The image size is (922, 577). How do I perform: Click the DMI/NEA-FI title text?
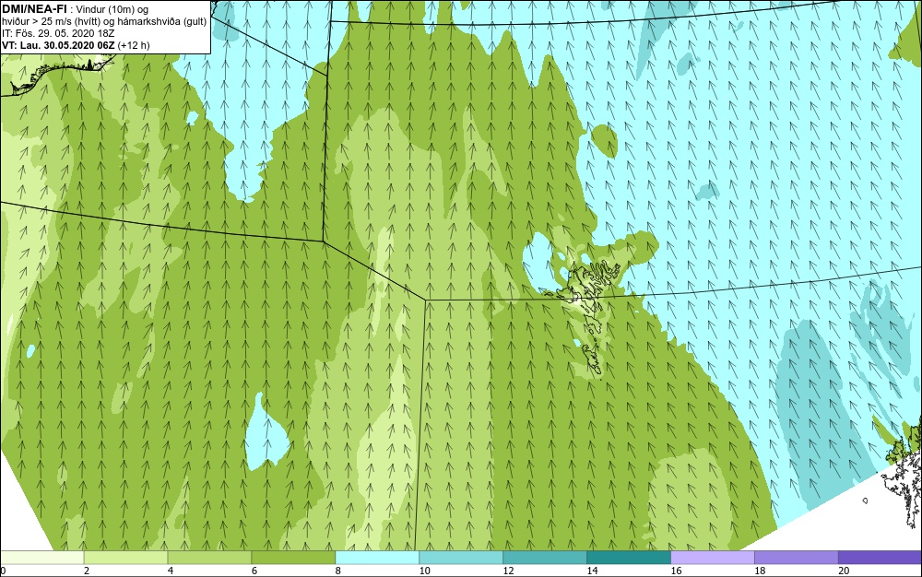(x=34, y=8)
